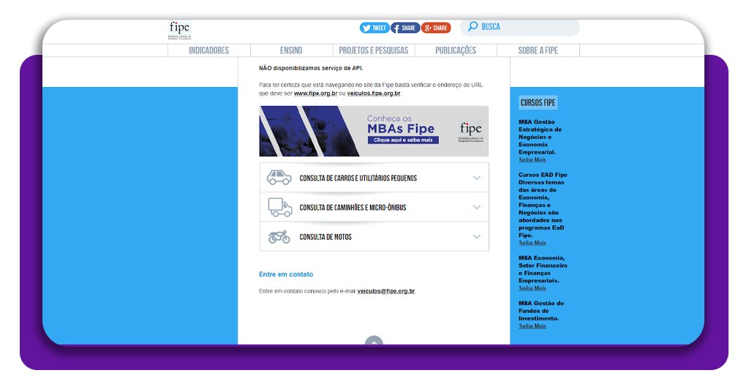
Task: Share page via Tweet button
Action: click(x=374, y=28)
